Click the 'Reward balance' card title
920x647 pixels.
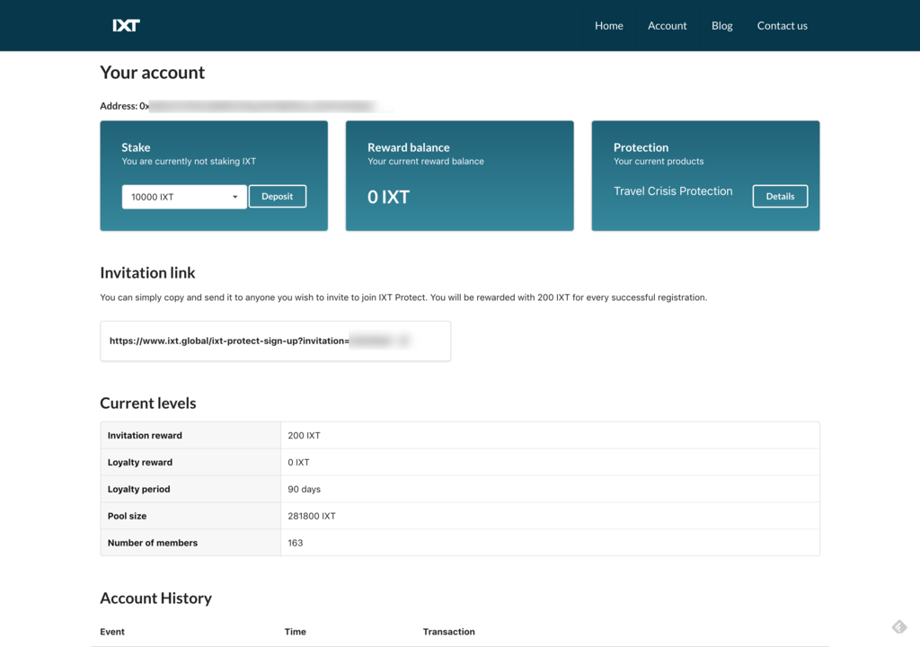[x=409, y=147]
